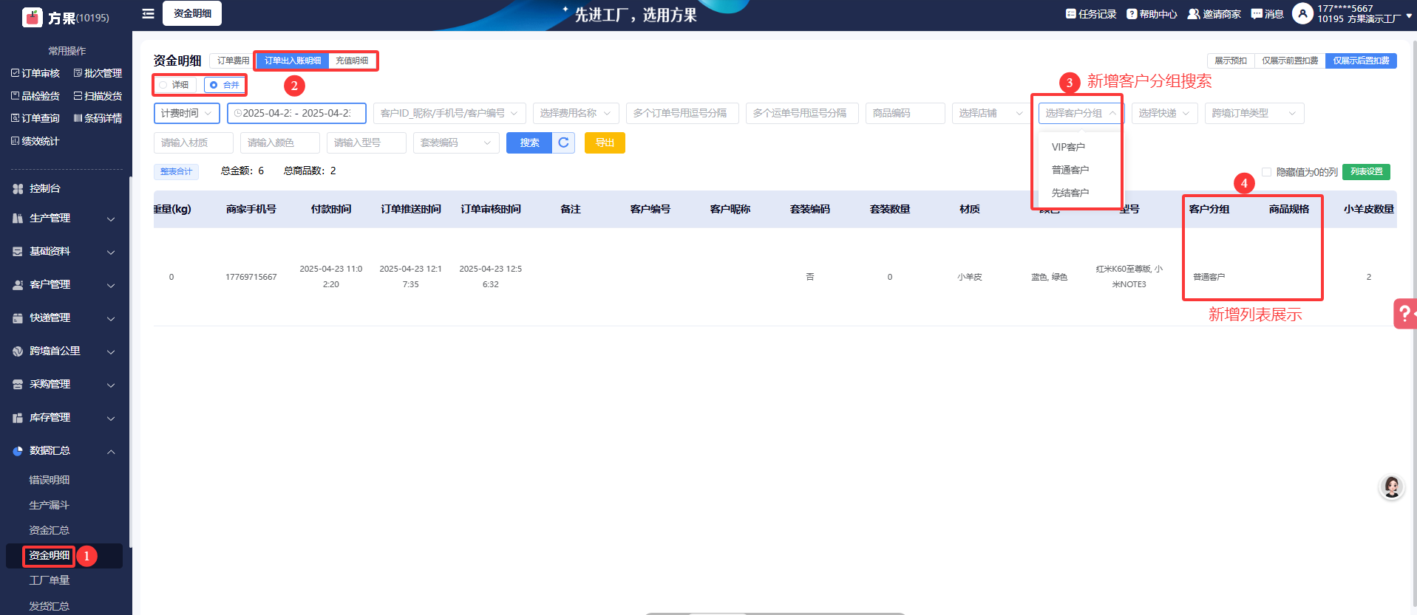
Task: Switch to the 充值明细 tab
Action: pyautogui.click(x=352, y=61)
